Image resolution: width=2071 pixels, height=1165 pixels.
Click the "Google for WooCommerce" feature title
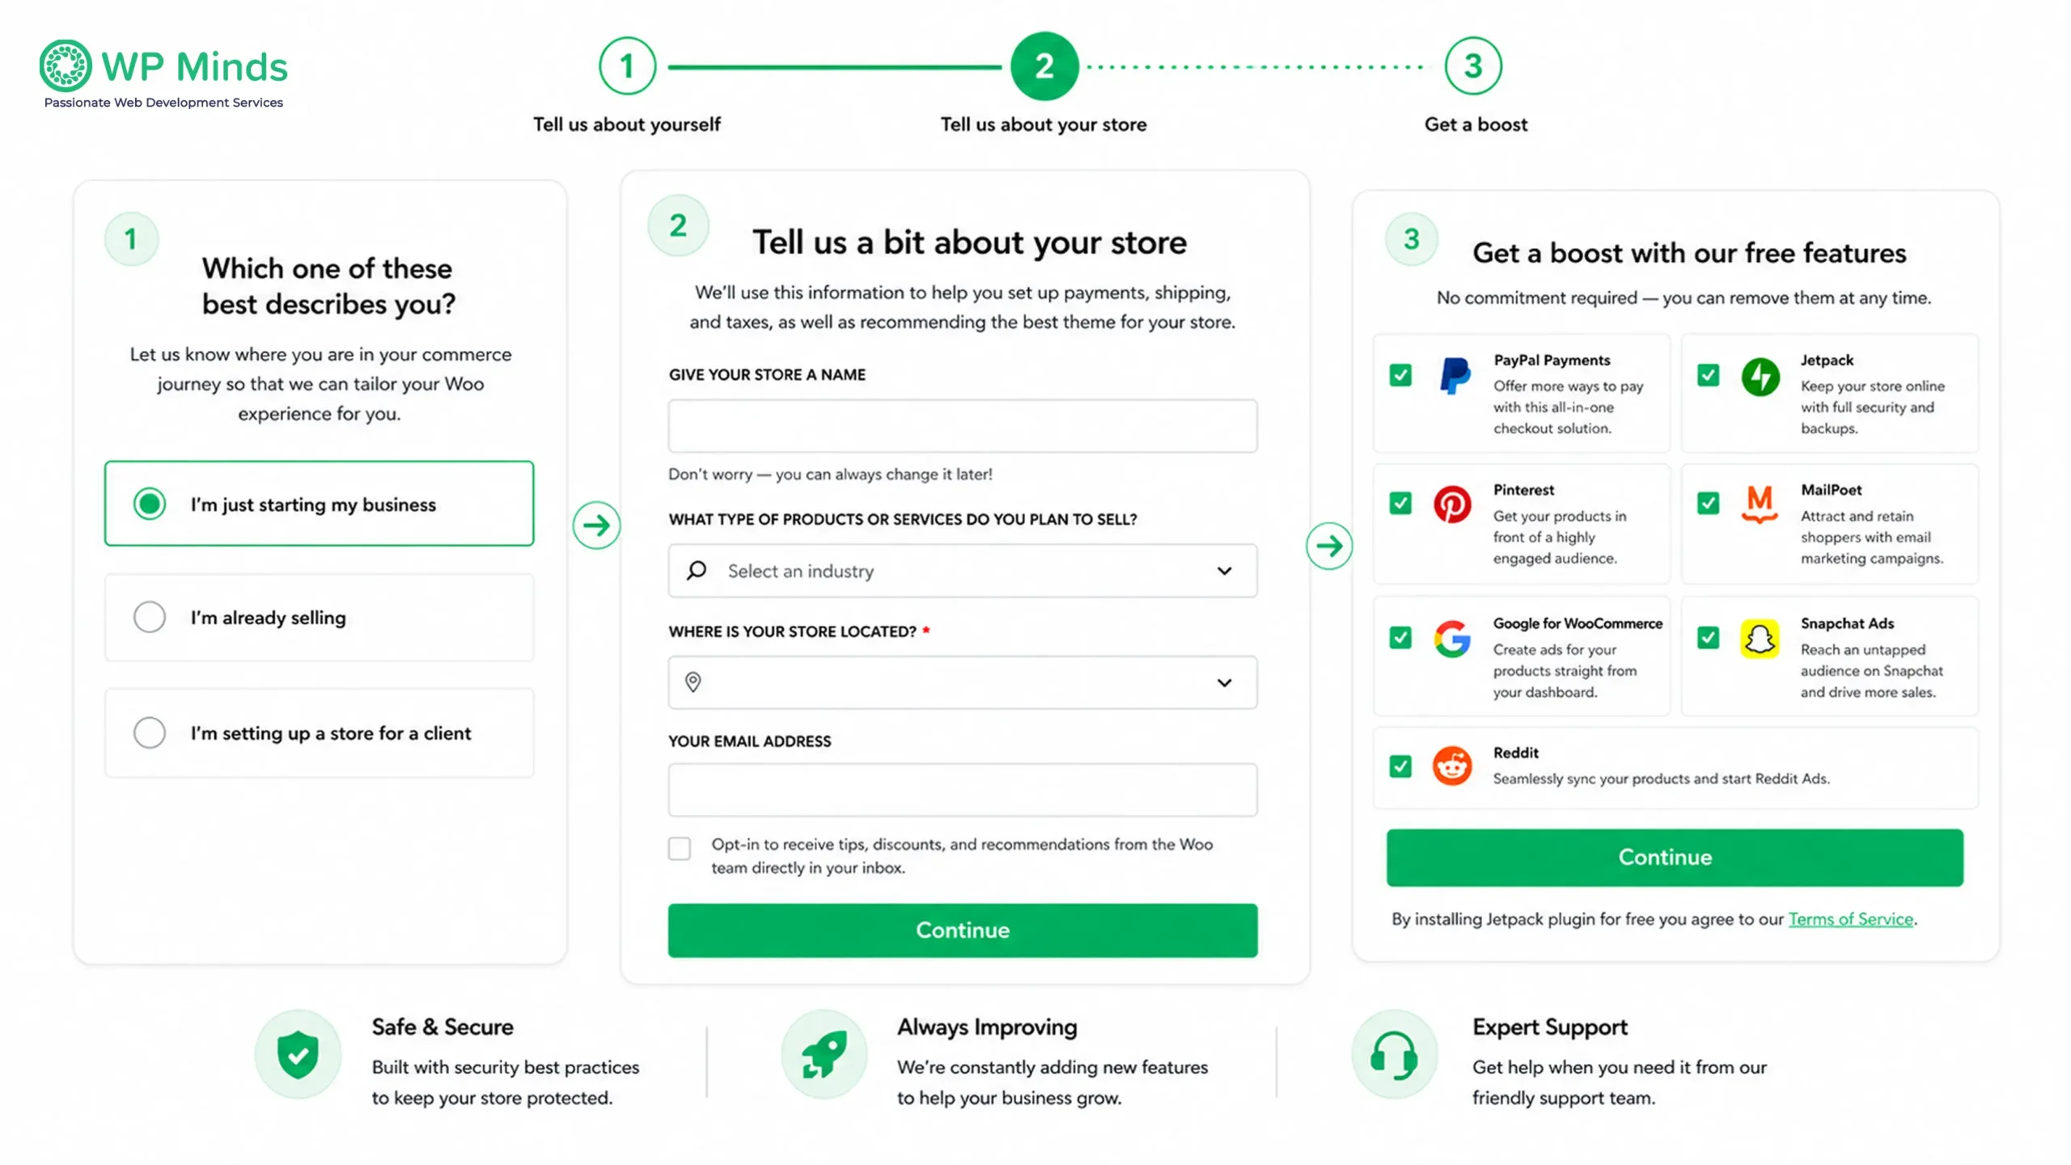[x=1578, y=623]
